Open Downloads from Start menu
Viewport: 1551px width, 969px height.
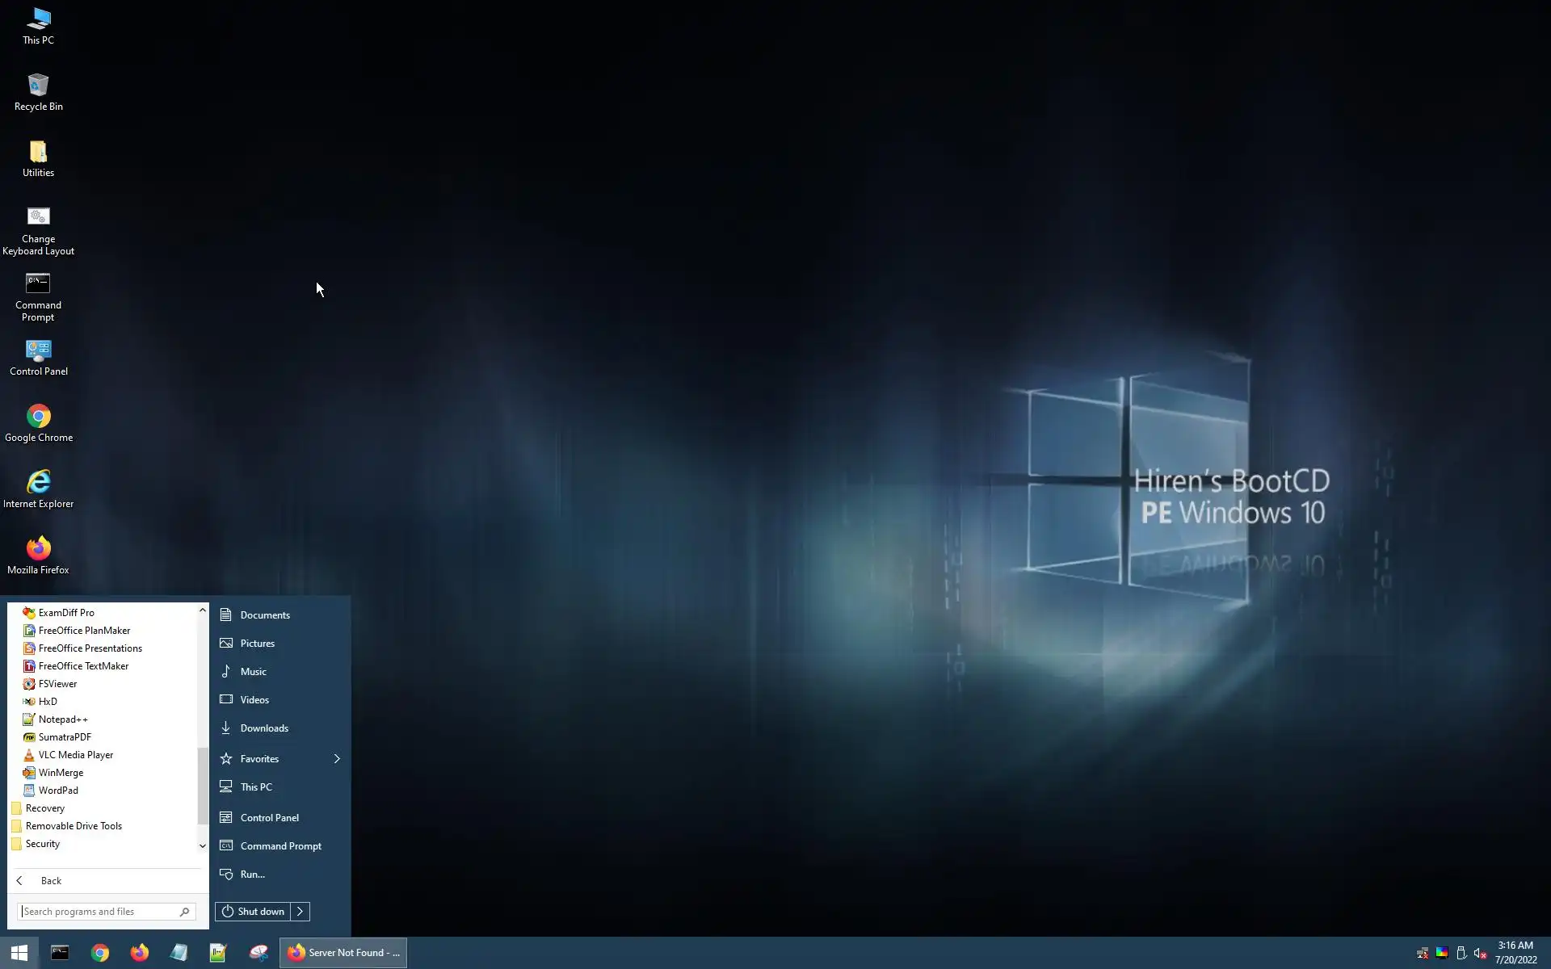pyautogui.click(x=264, y=728)
